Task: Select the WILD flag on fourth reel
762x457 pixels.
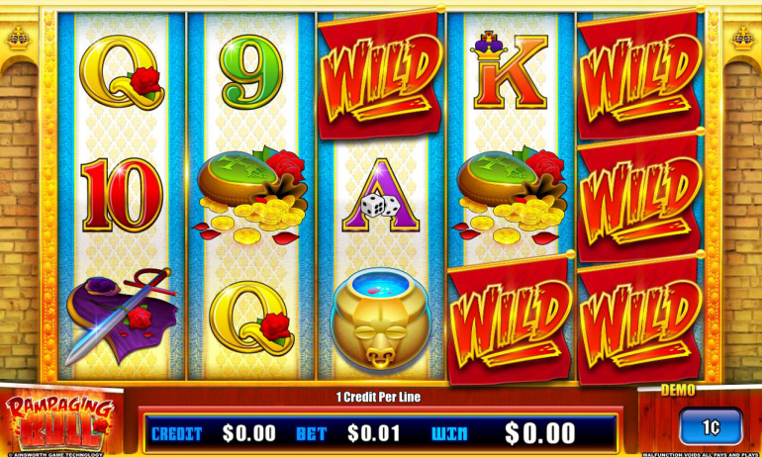Action: point(509,319)
